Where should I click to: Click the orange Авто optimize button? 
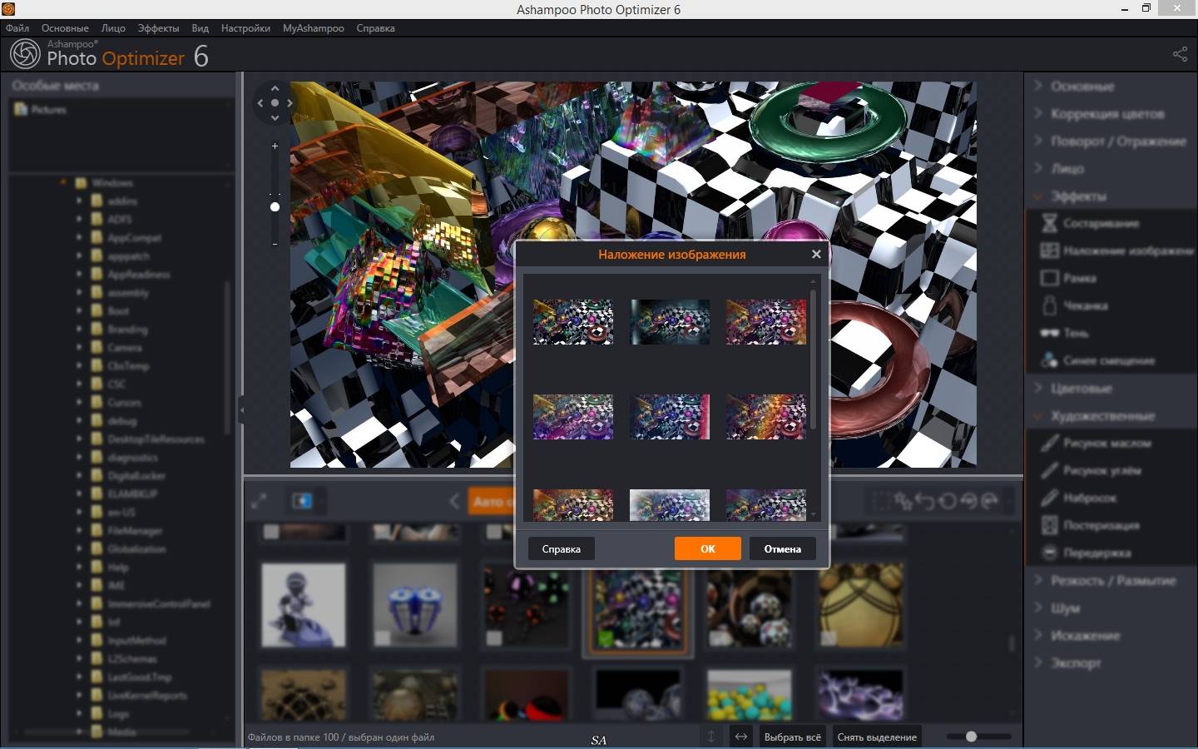pos(492,501)
